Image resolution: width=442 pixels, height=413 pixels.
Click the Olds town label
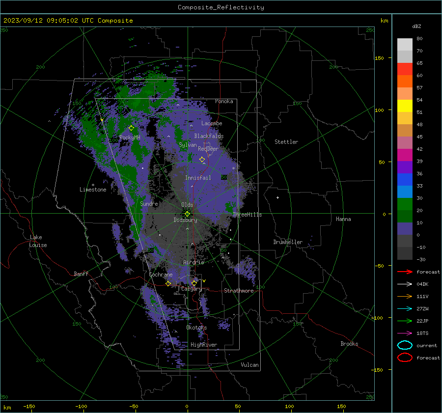coord(187,205)
